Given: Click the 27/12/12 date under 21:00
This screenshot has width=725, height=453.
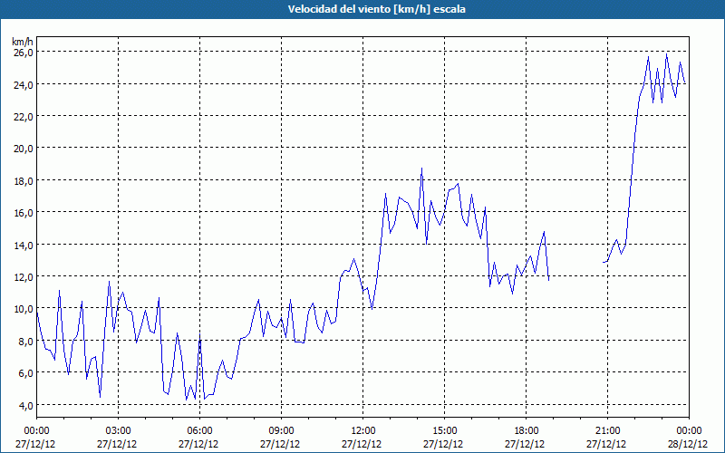Looking at the screenshot, I should pyautogui.click(x=606, y=444).
